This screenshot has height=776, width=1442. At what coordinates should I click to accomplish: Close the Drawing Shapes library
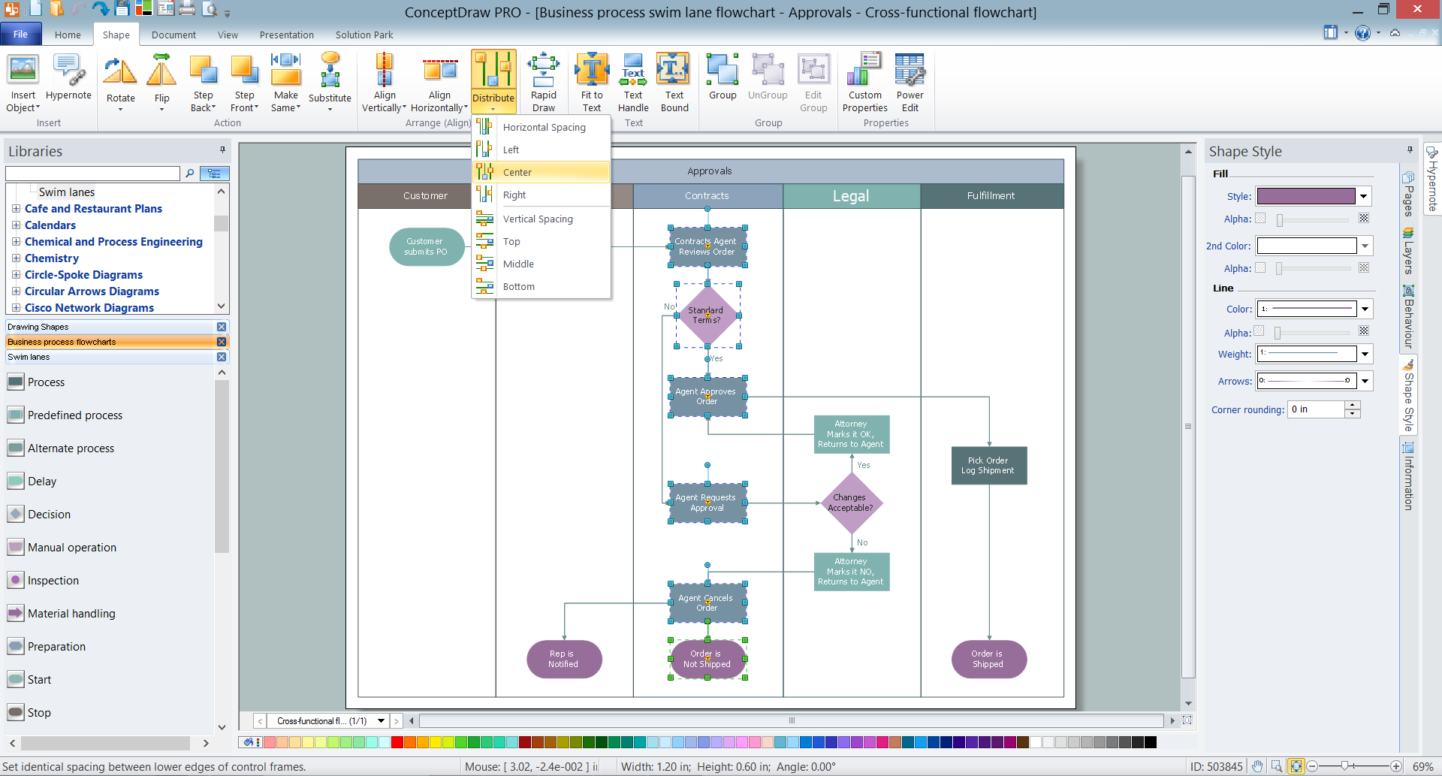click(222, 327)
